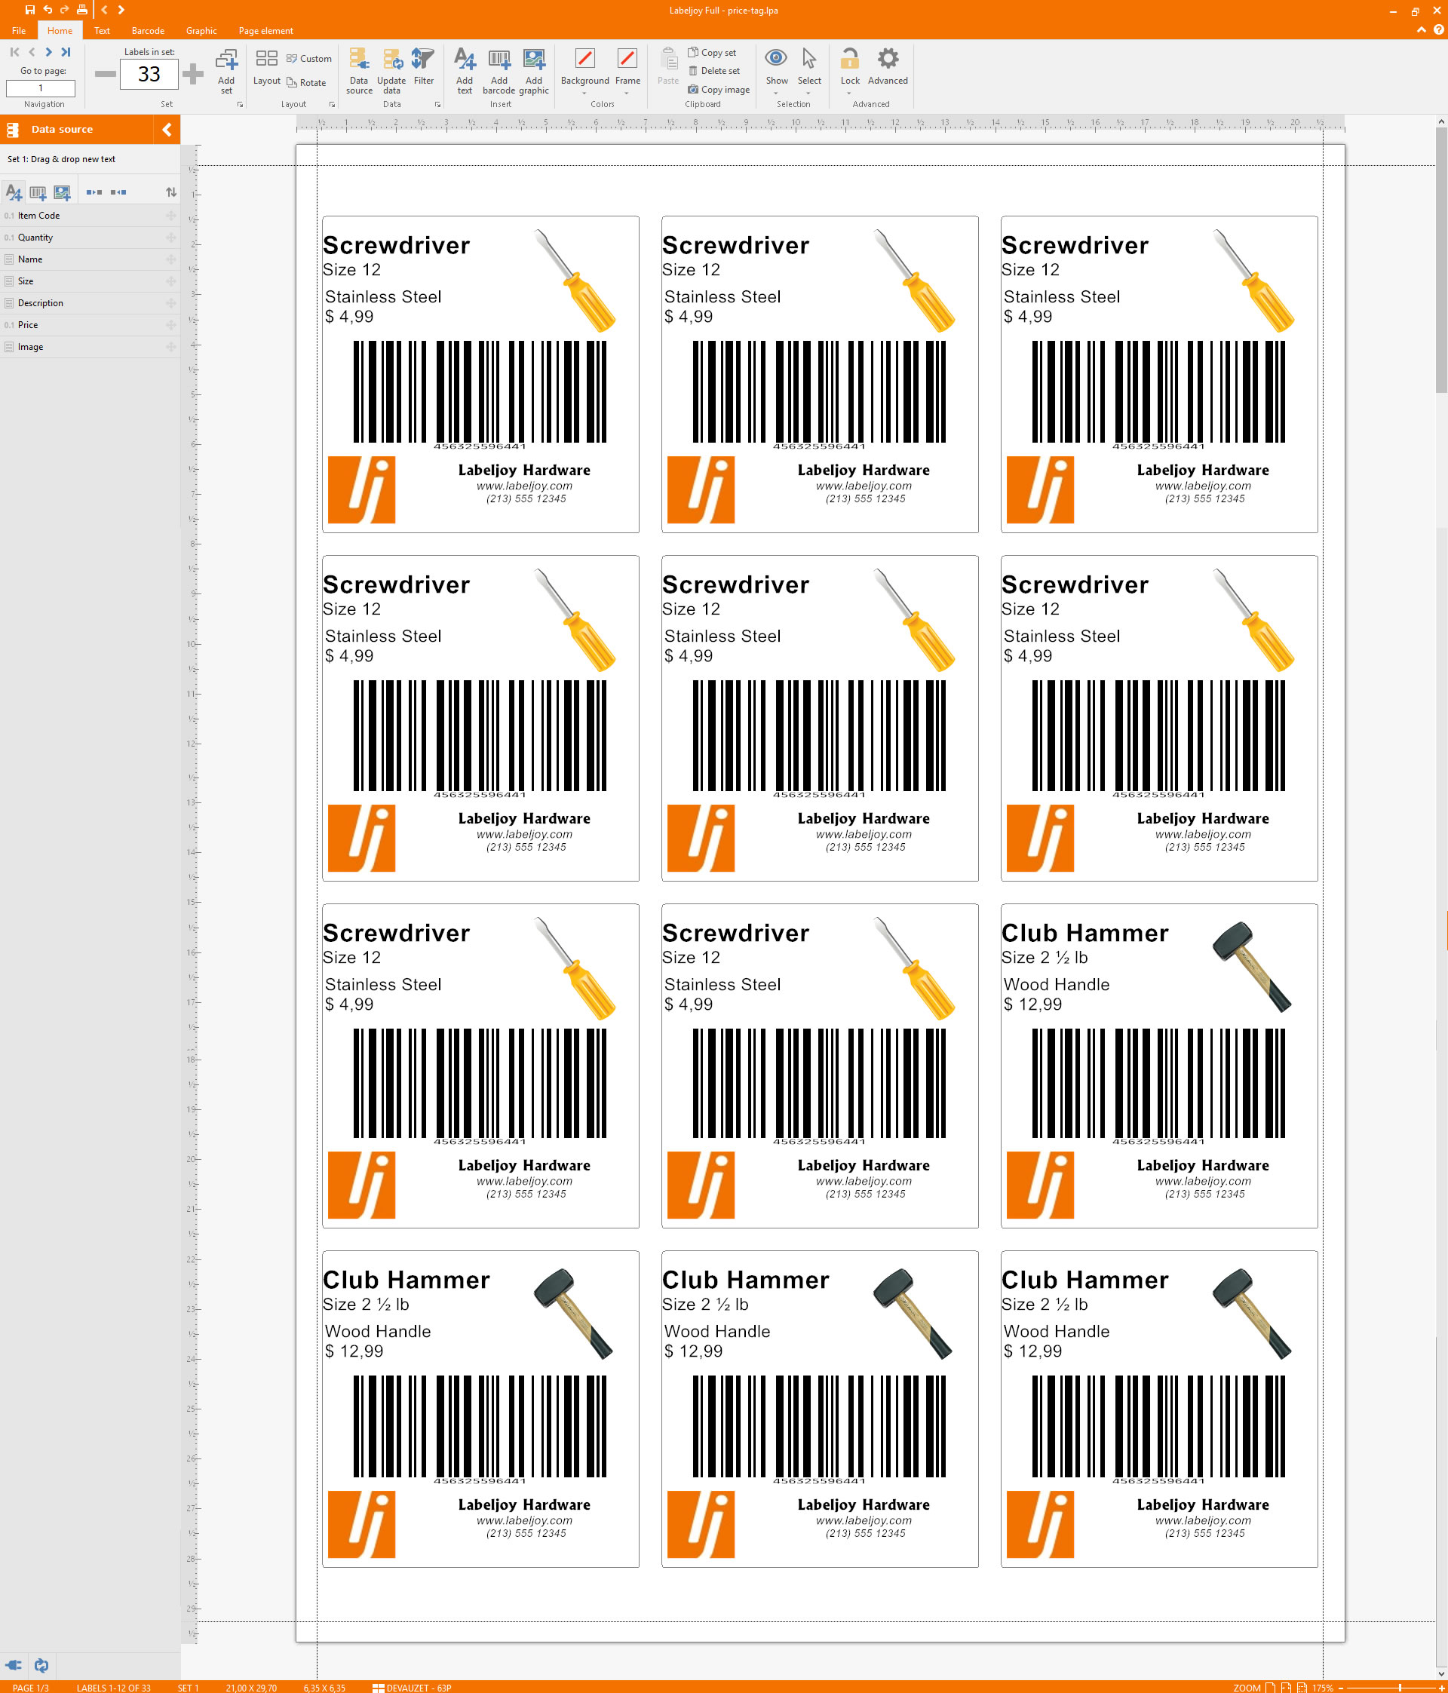Open the Data source tool

359,71
